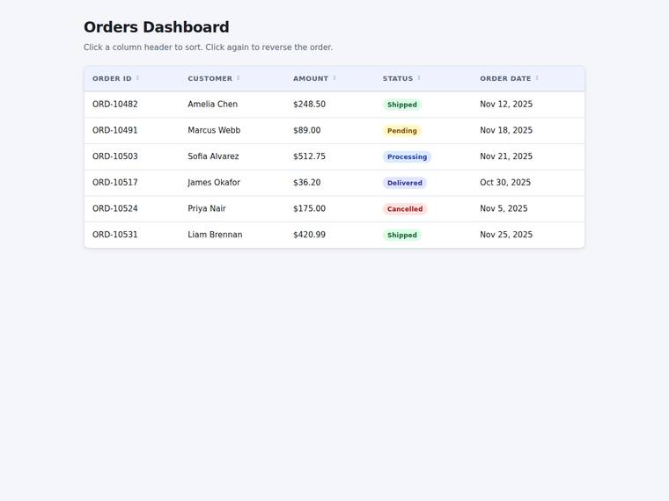Click the sorting instructions subtitle text
The image size is (669, 501).
(x=208, y=47)
